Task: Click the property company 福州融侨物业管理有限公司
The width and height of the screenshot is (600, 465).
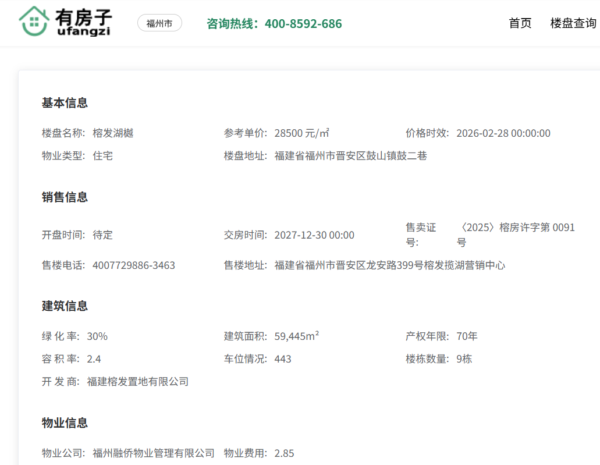Action: point(154,453)
